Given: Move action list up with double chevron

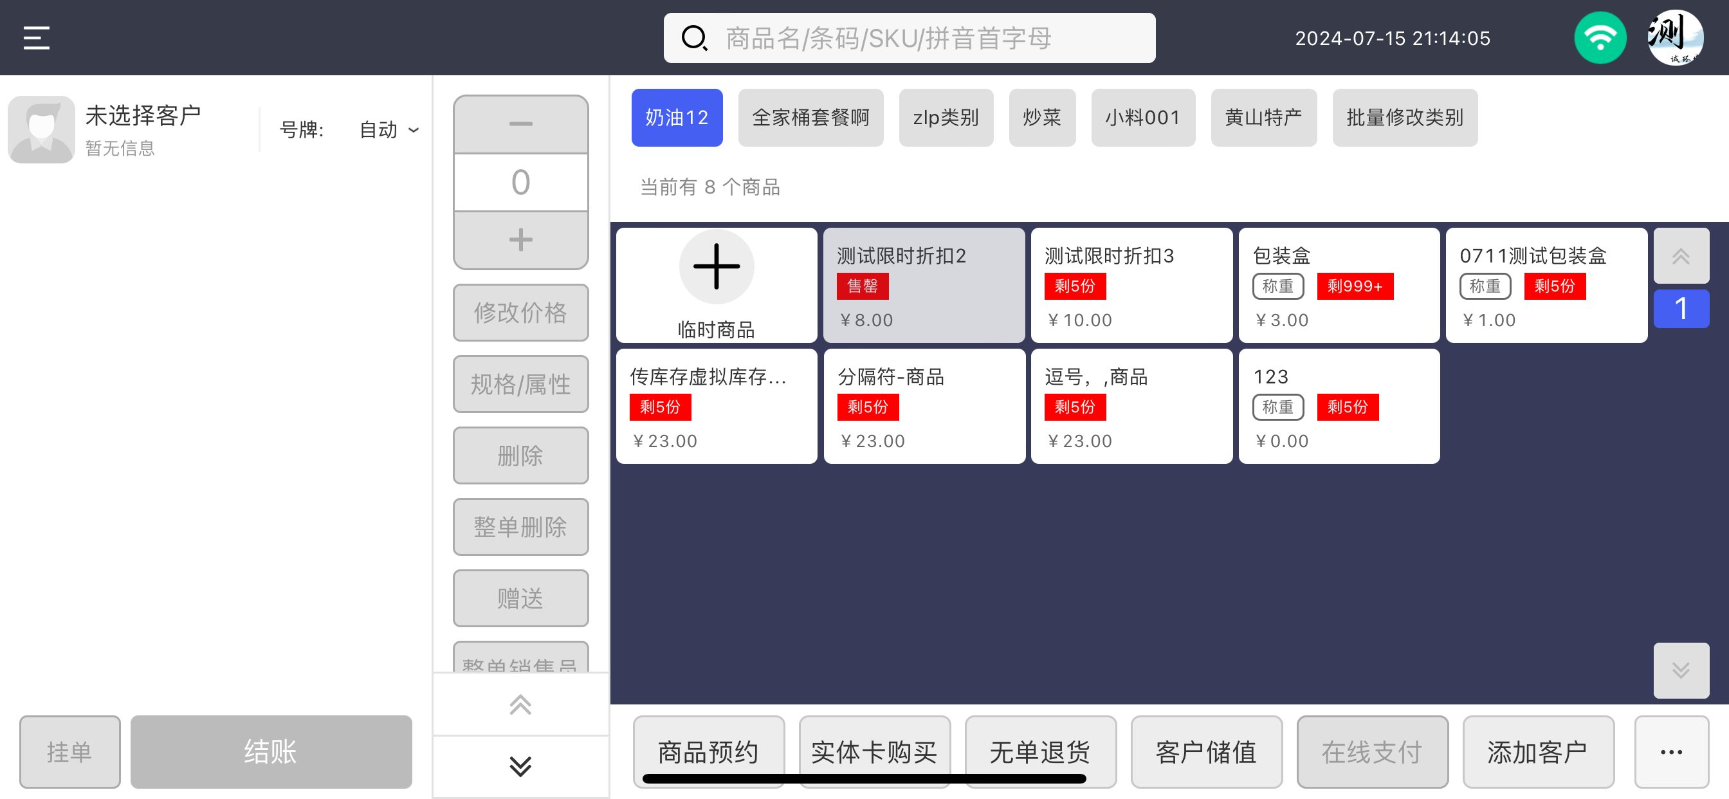Looking at the screenshot, I should click(521, 704).
